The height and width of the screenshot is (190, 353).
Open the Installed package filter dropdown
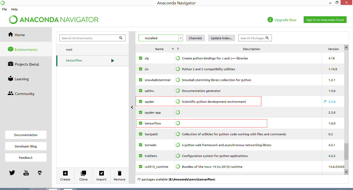pyautogui.click(x=161, y=38)
